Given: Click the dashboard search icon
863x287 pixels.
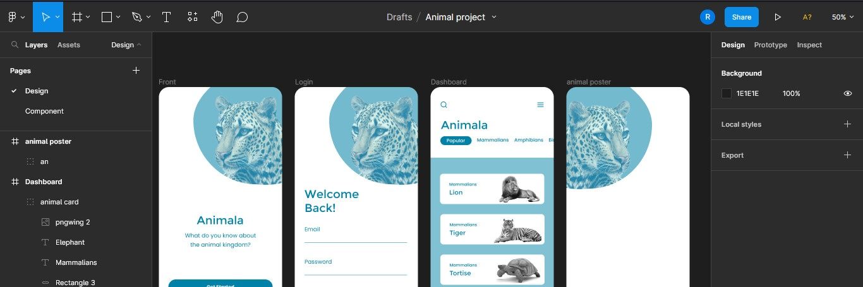Looking at the screenshot, I should 444,105.
